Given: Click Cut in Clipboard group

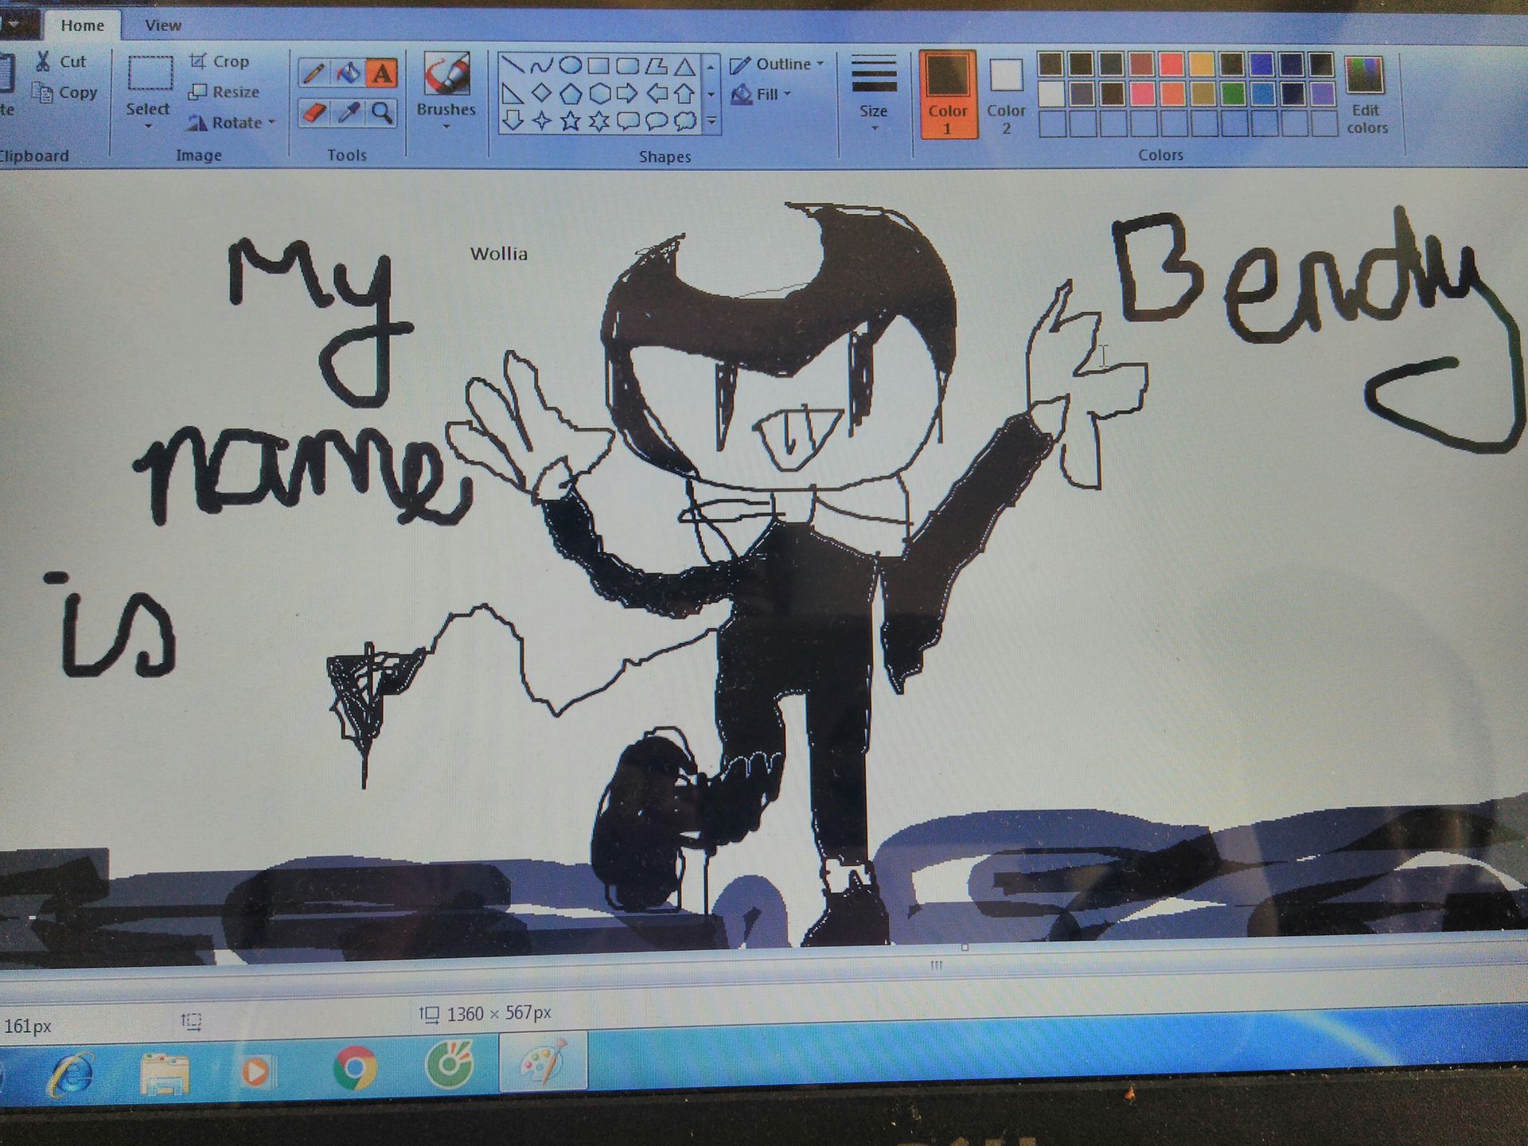Looking at the screenshot, I should click(61, 61).
